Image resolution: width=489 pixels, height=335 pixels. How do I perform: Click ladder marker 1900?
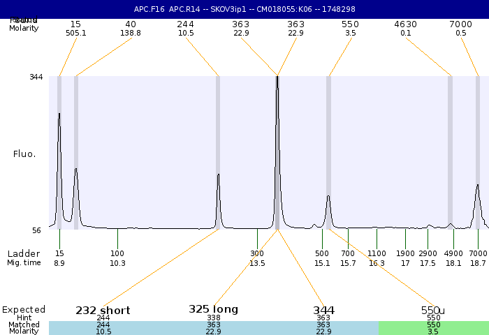tap(405, 253)
